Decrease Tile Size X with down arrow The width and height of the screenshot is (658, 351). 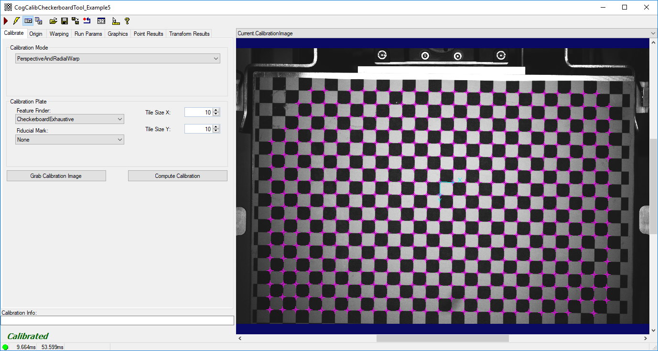(216, 114)
